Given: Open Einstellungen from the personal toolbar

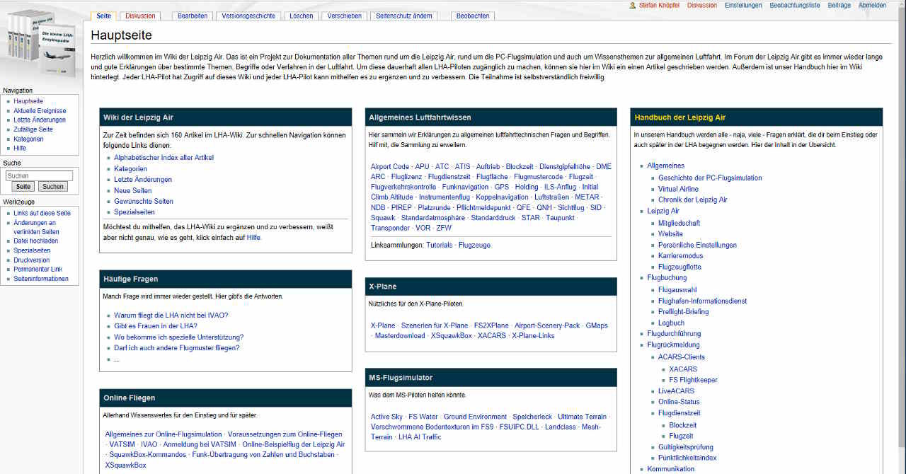Looking at the screenshot, I should 742,5.
